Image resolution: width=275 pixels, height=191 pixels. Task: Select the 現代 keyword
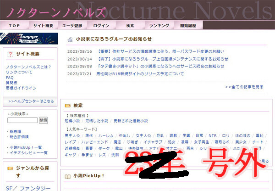(89, 135)
